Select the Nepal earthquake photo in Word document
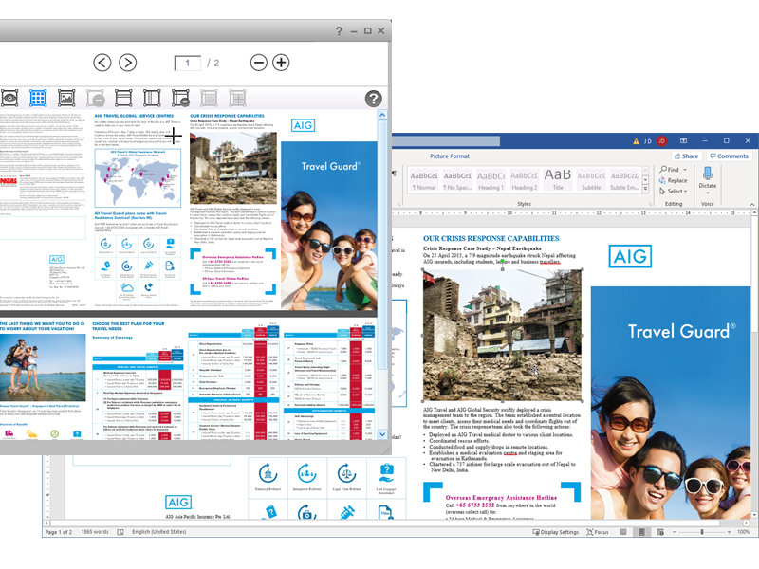 [x=503, y=336]
